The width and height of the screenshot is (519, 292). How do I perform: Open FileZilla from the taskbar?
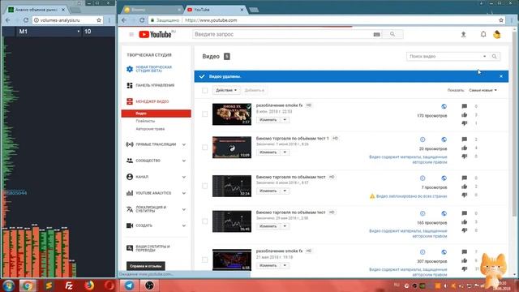[69, 286]
